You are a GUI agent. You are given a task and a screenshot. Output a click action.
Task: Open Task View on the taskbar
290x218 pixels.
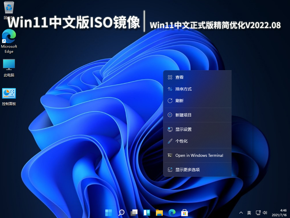coord(134,212)
